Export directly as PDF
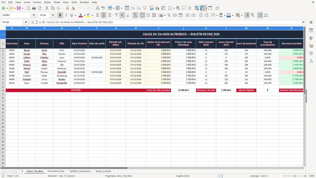Image resolution: width=316 pixels, height=178 pixels. click(28, 8)
